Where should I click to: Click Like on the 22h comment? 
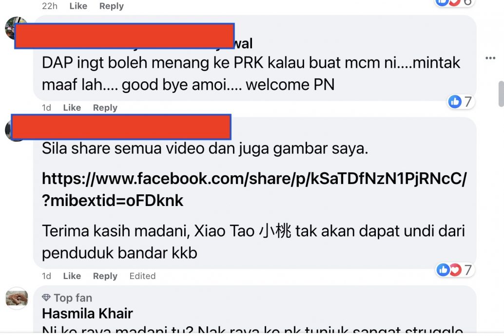[x=78, y=6]
